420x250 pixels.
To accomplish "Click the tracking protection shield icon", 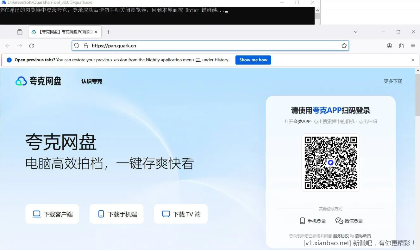I will tap(77, 46).
